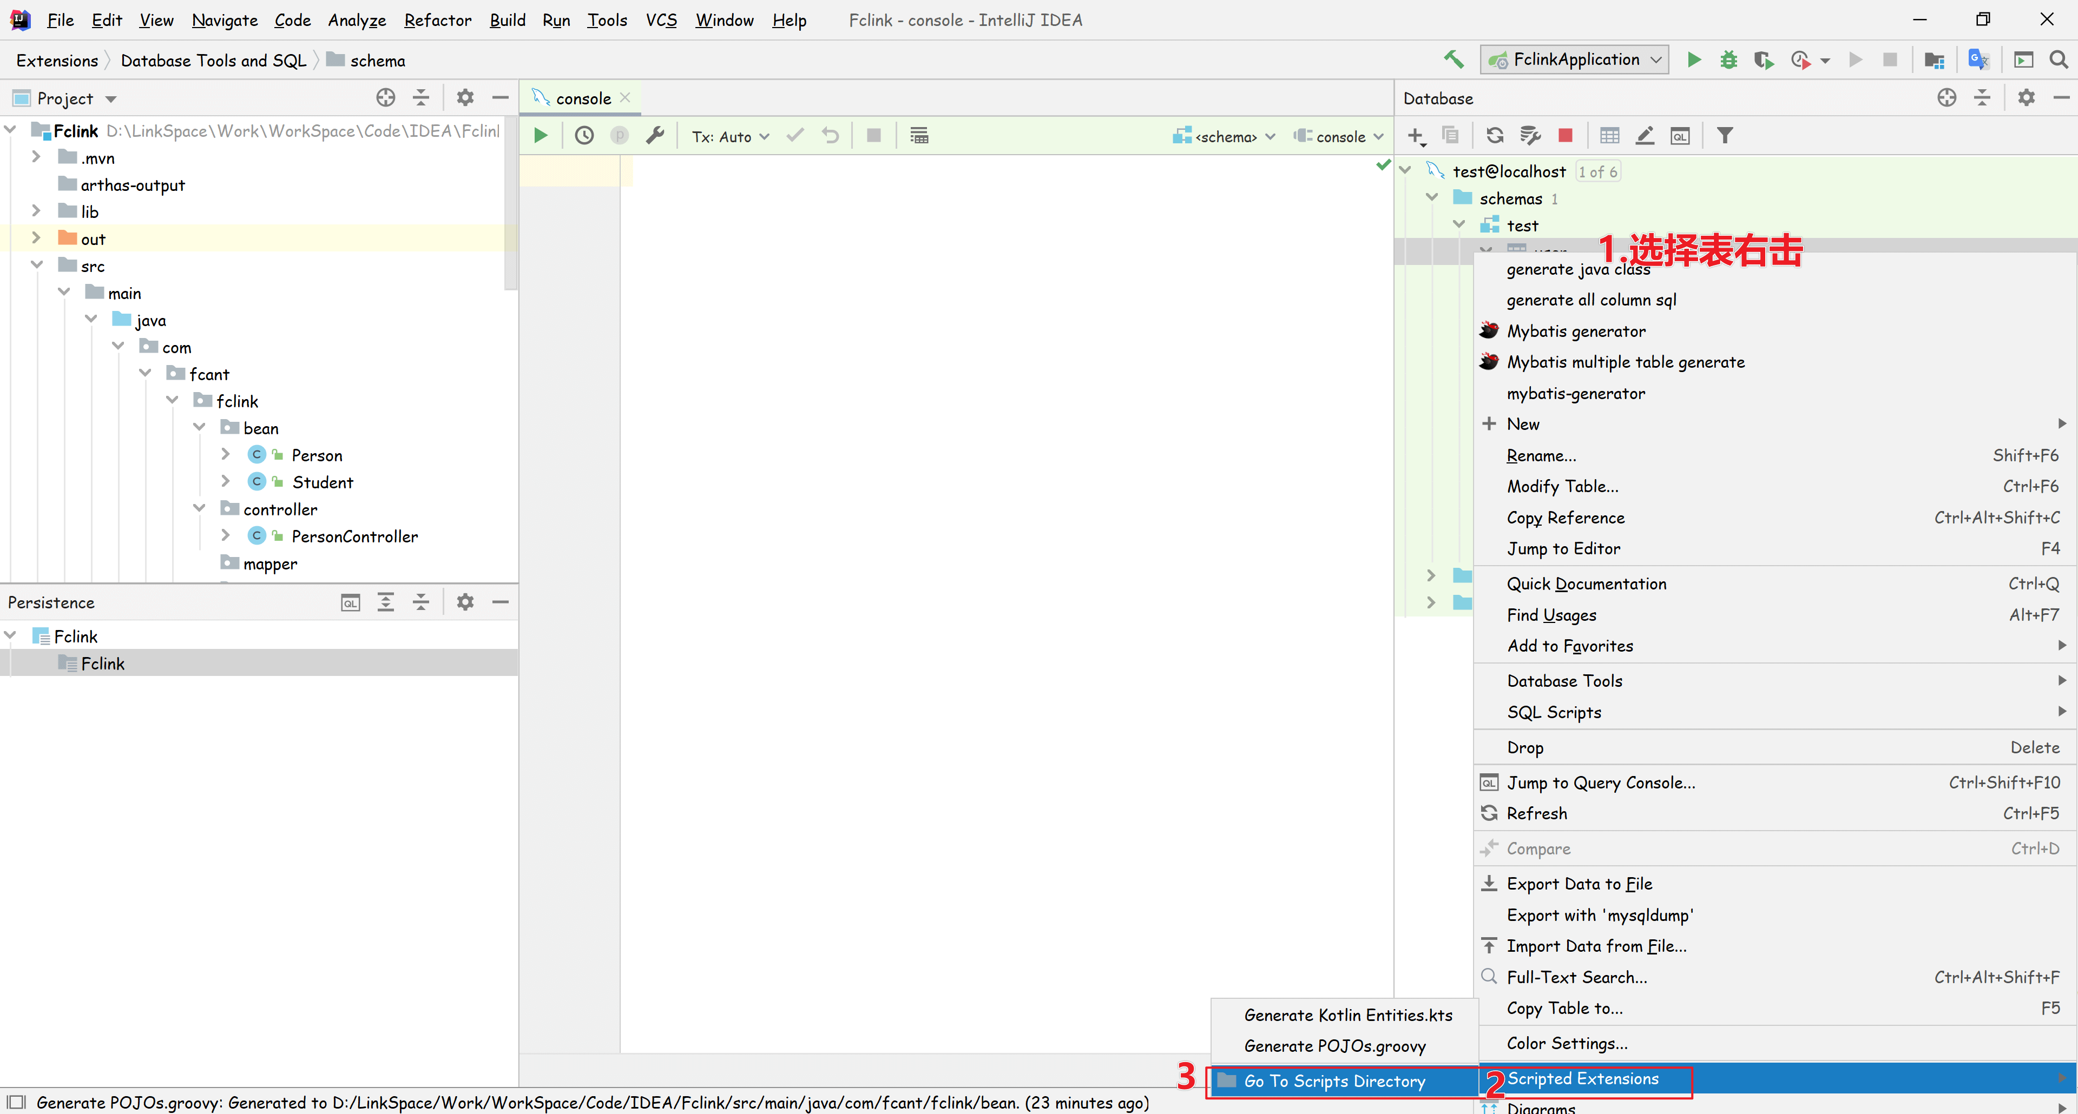Collapse the schemas folder in Database
This screenshot has height=1114, width=2078.
click(x=1432, y=197)
